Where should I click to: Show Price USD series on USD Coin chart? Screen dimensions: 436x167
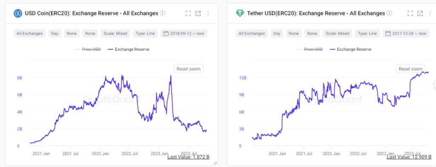coord(88,49)
